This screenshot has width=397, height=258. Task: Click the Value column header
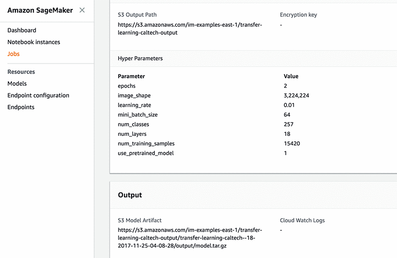point(291,76)
